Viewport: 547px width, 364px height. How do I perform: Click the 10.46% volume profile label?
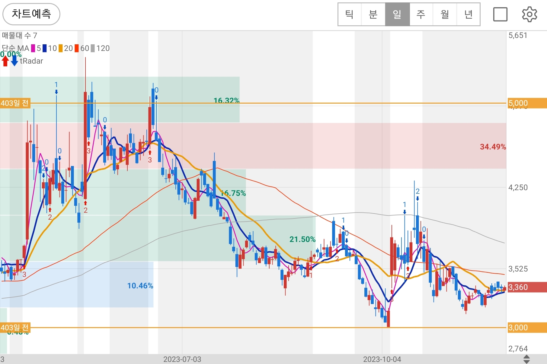click(140, 286)
